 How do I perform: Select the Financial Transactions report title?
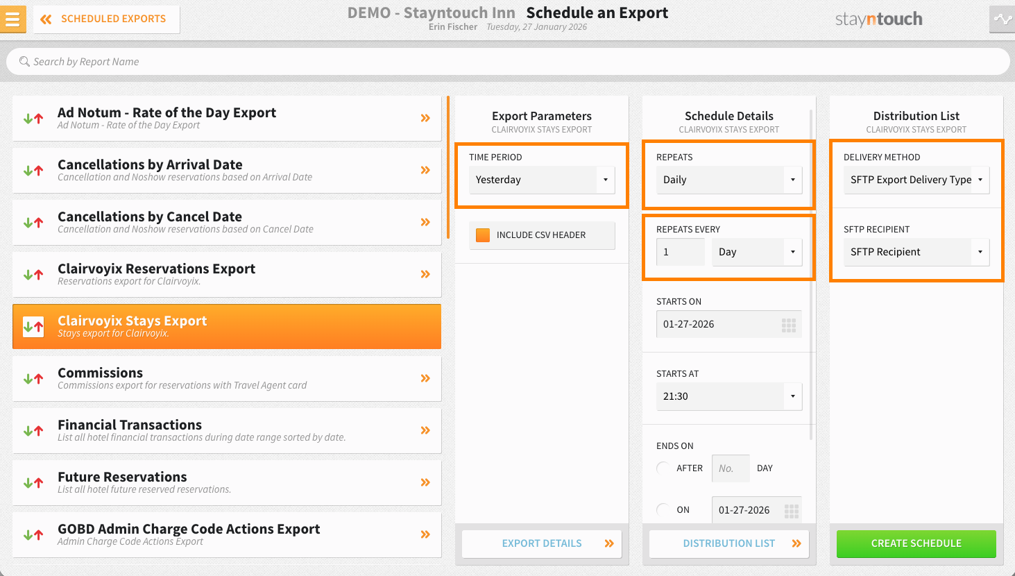pos(130,425)
